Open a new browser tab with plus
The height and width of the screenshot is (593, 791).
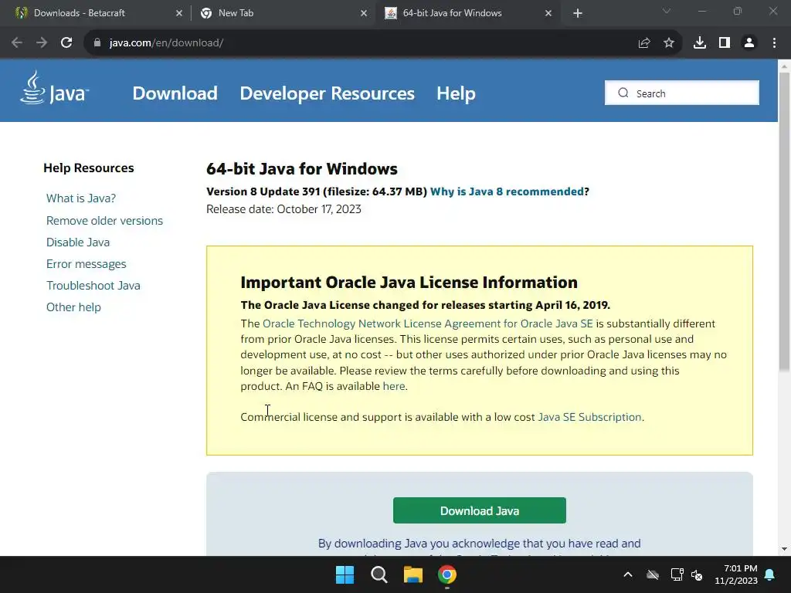click(578, 13)
